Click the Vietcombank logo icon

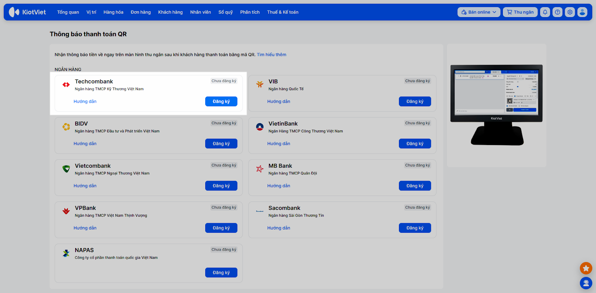[x=66, y=169]
